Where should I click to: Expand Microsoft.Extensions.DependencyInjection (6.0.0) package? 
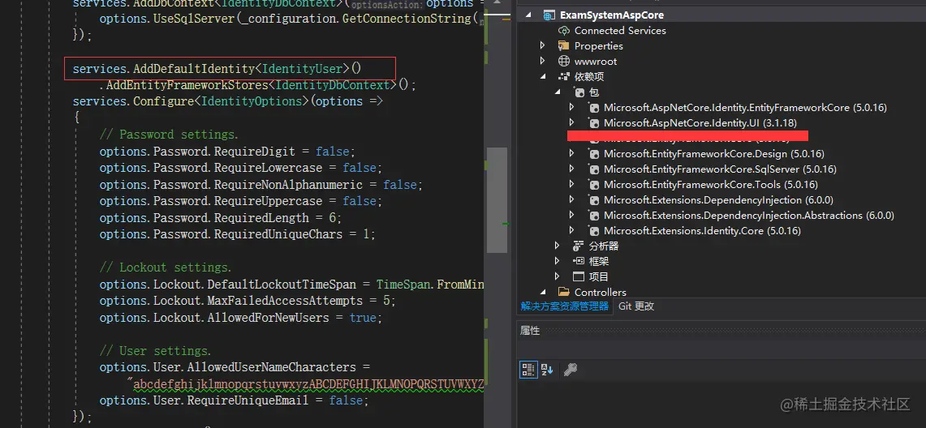tap(571, 199)
